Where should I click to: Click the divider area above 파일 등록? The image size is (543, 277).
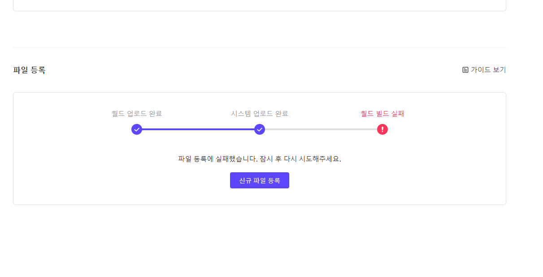point(259,47)
